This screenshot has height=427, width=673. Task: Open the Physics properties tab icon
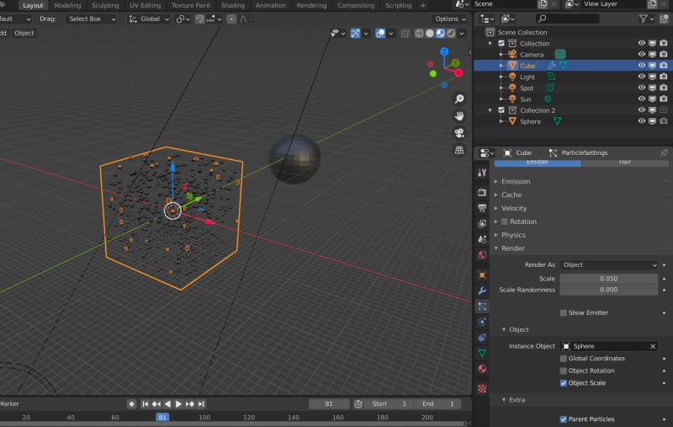click(x=482, y=322)
